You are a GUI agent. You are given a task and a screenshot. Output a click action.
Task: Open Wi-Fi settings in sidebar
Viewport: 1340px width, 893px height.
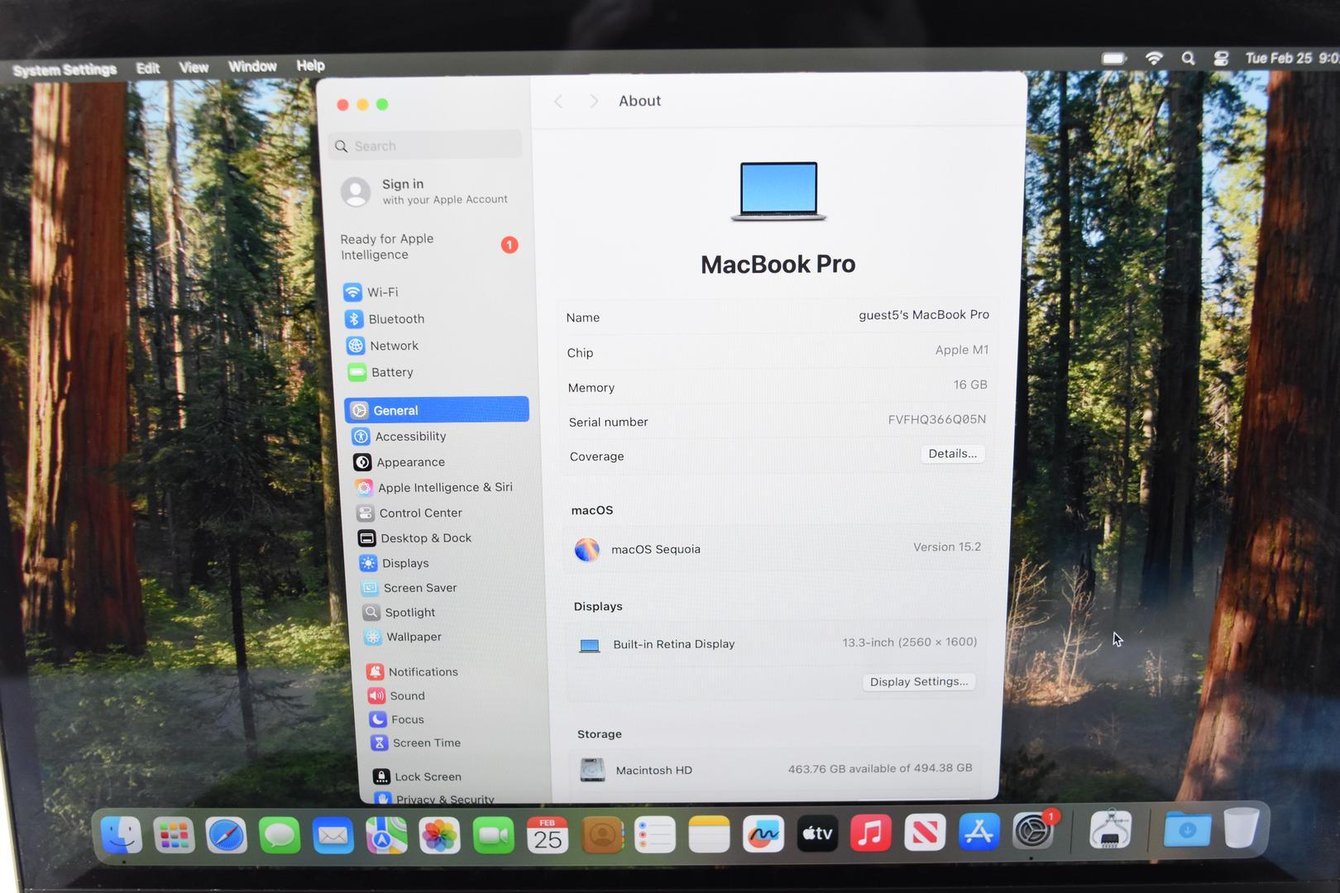coord(371,292)
